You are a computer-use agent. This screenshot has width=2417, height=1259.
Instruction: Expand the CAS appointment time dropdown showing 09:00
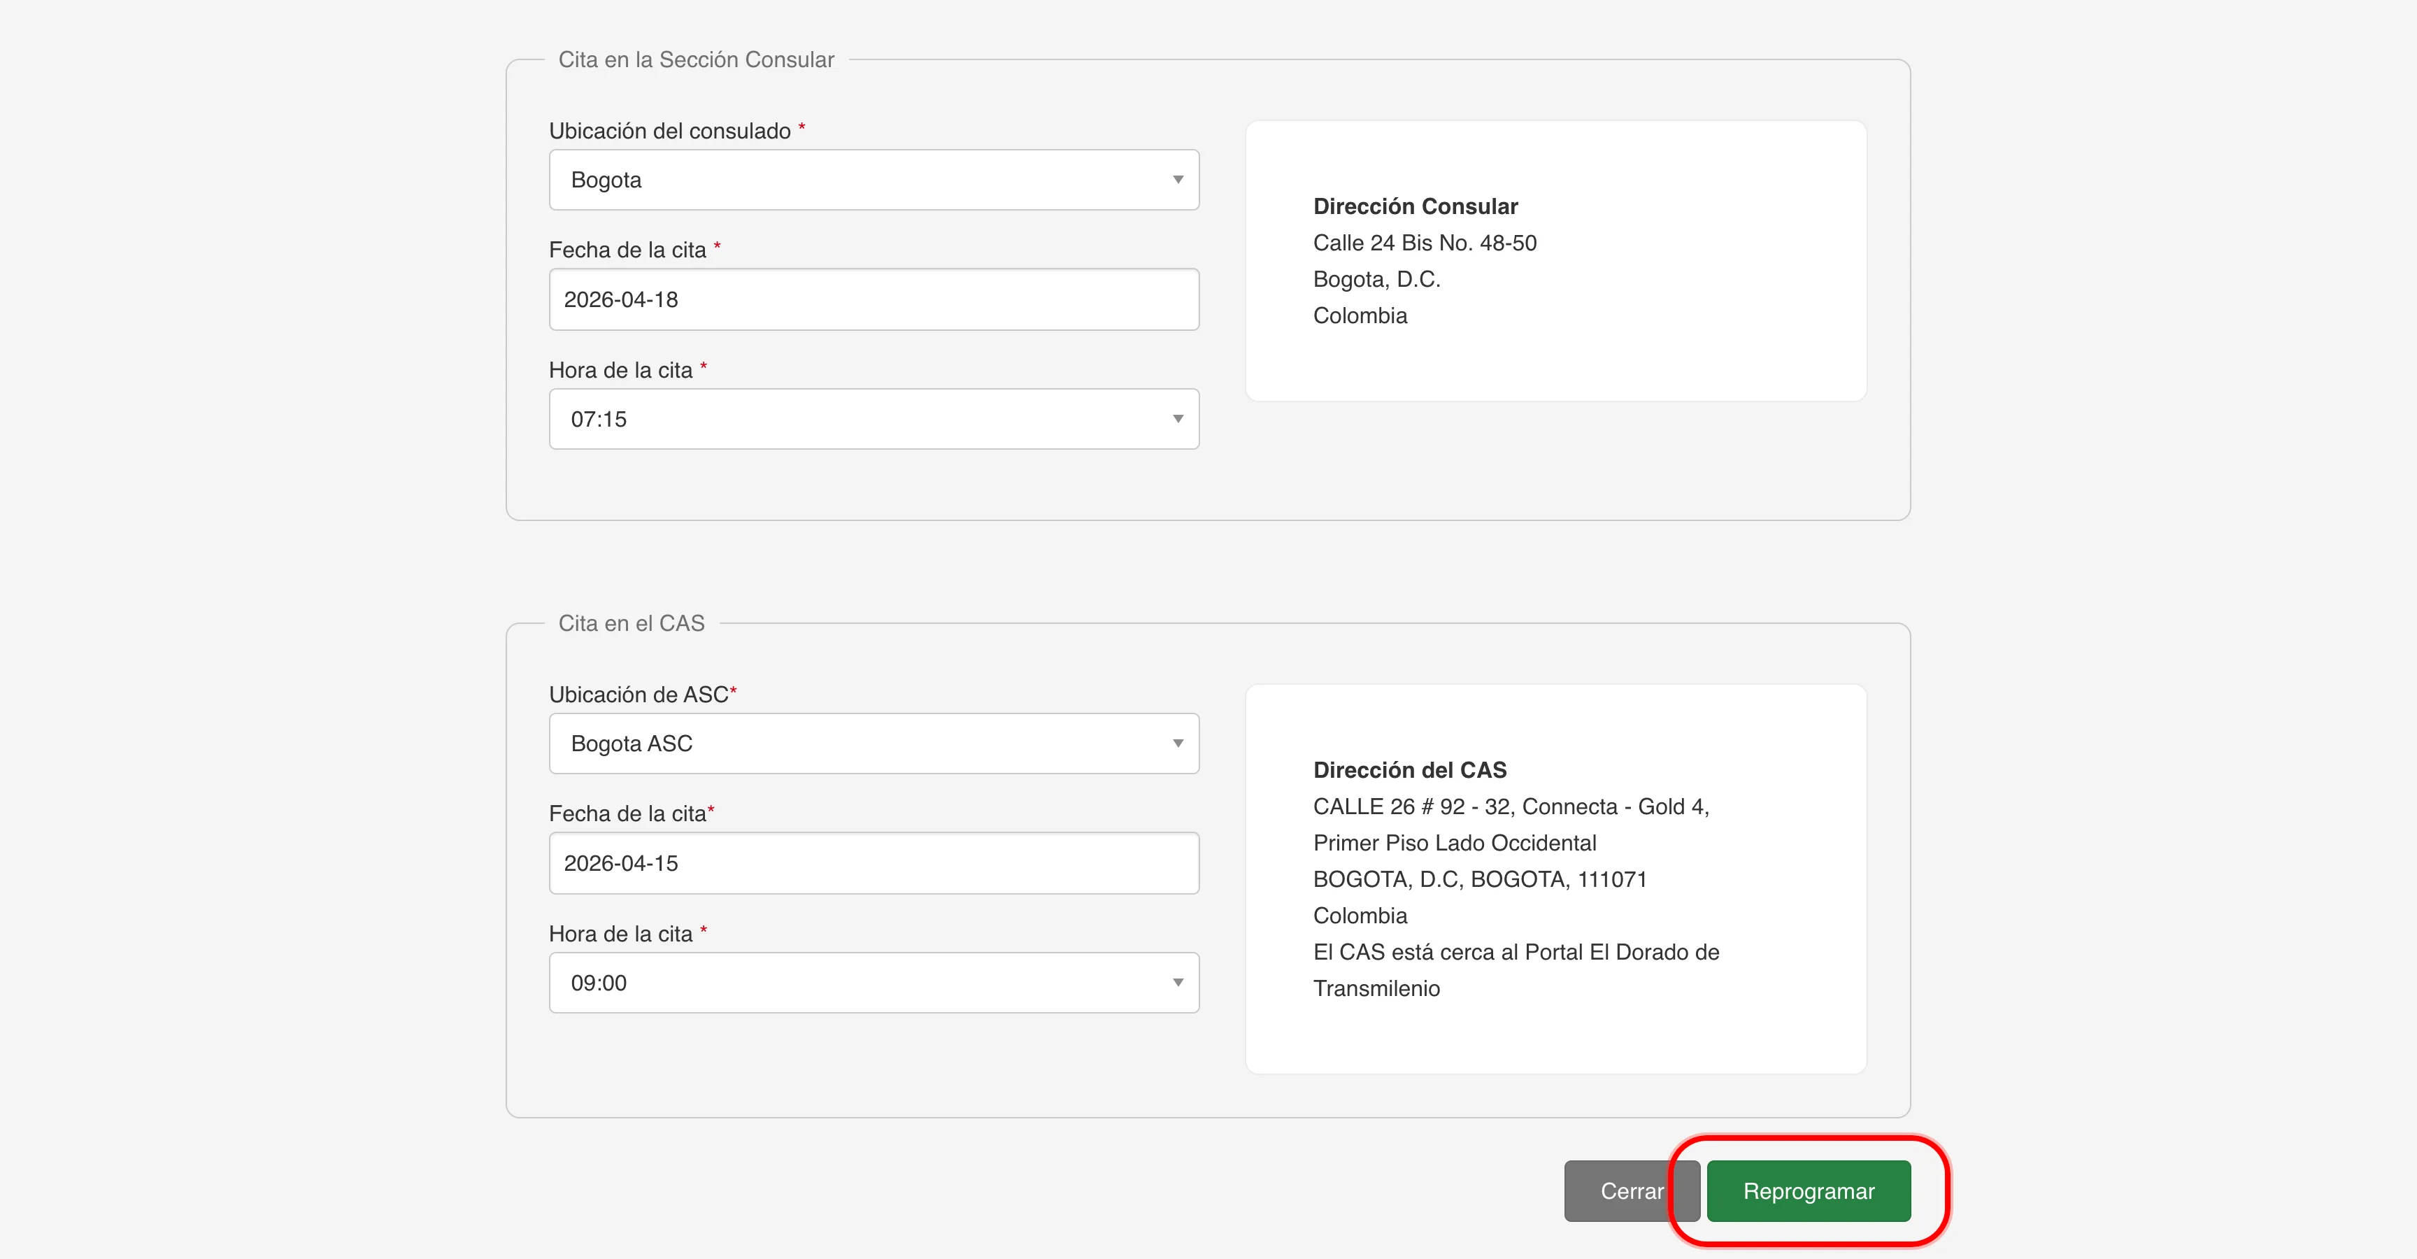pyautogui.click(x=874, y=983)
